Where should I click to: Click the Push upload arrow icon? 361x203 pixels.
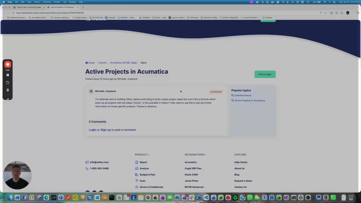coord(137,181)
